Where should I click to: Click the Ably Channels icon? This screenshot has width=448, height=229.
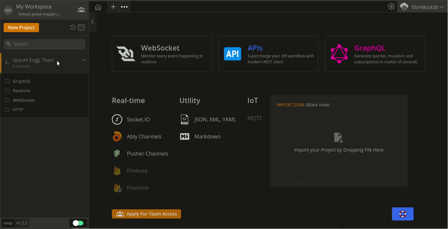pos(117,136)
